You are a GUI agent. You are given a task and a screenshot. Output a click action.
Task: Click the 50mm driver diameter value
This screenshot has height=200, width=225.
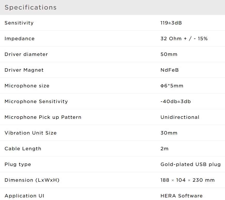point(169,54)
